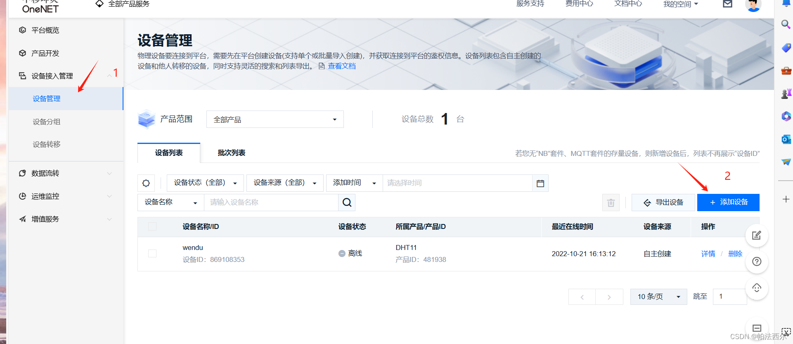Click the device name search magnifier button
This screenshot has width=793, height=344.
(347, 203)
